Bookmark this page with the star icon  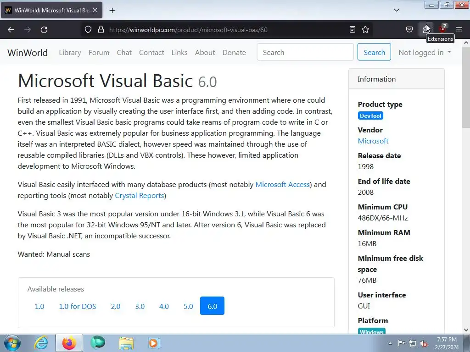[365, 29]
